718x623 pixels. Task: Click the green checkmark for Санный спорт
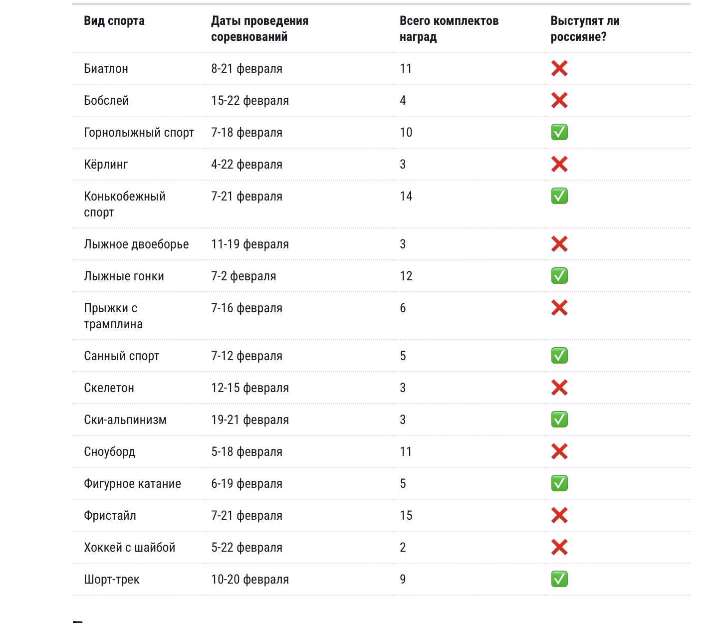coord(559,356)
